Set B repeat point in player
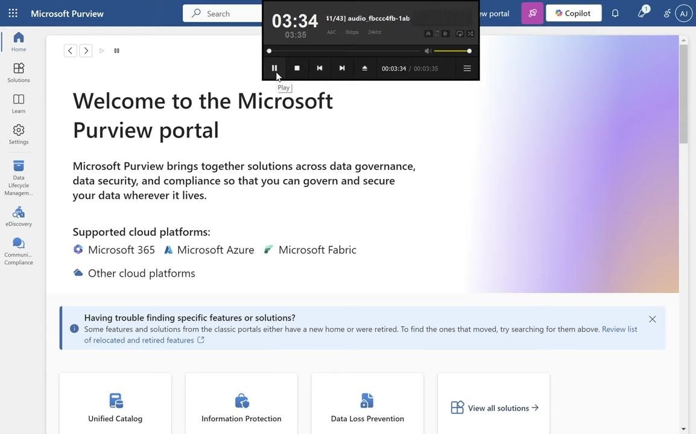The height and width of the screenshot is (434, 696). [445, 34]
